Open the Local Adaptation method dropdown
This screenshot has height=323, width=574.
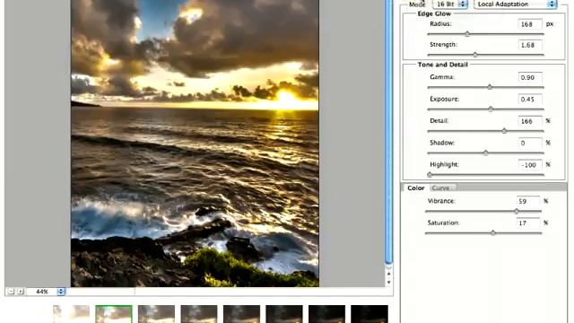pyautogui.click(x=516, y=4)
